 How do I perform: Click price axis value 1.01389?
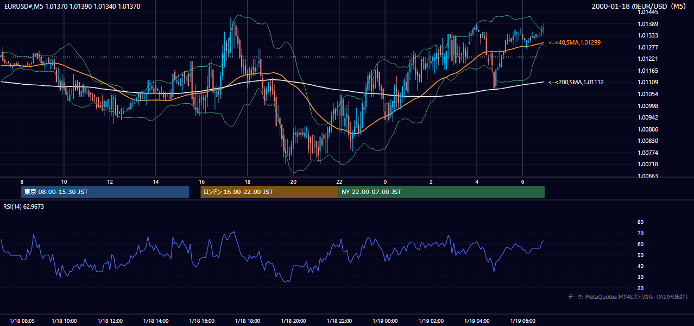(648, 24)
